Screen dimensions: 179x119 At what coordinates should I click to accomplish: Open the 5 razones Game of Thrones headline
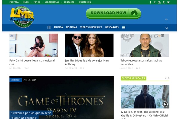(31, 115)
